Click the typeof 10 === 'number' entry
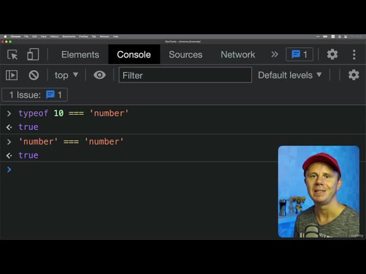The width and height of the screenshot is (366, 274). pos(73,113)
